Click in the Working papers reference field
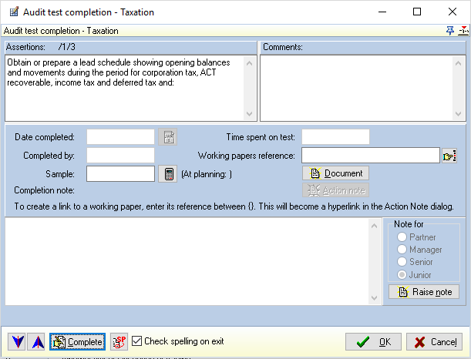The height and width of the screenshot is (359, 471). point(371,156)
